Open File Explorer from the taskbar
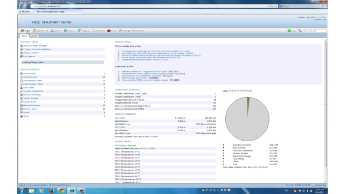 (x=31, y=191)
